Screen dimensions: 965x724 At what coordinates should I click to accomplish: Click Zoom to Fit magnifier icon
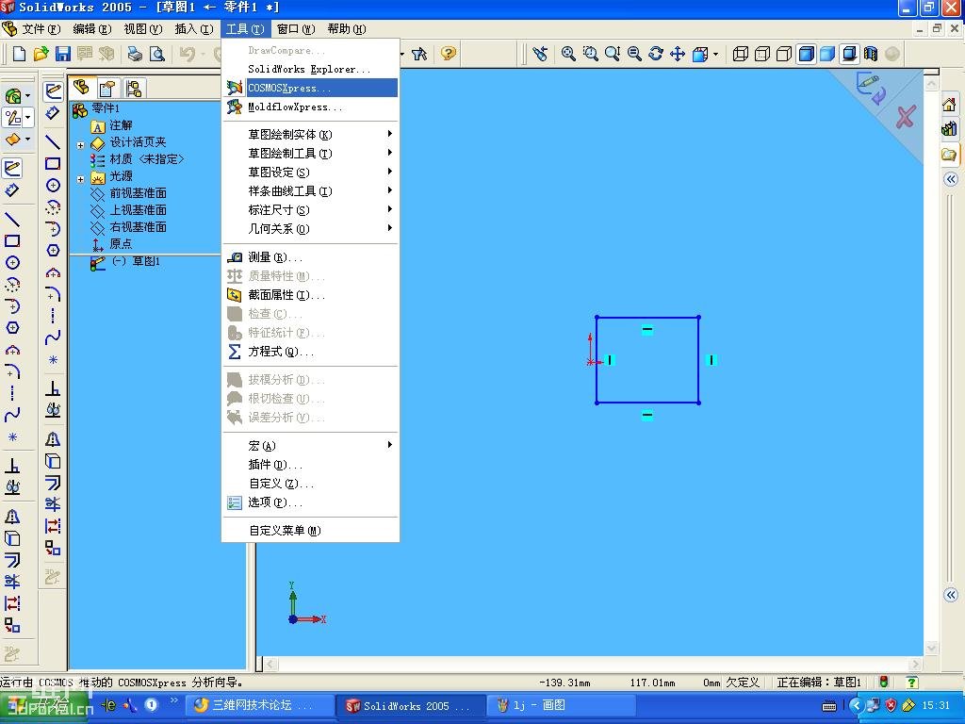pos(568,54)
